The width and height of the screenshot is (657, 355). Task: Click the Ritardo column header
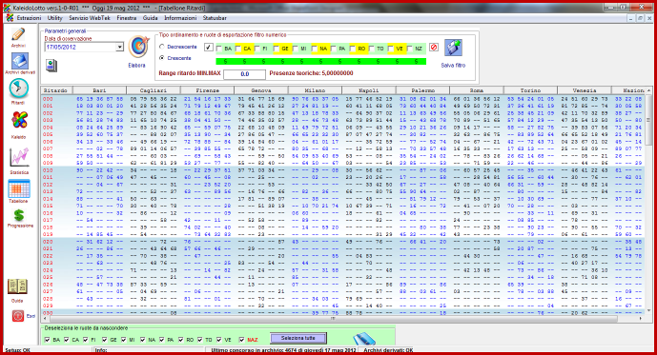pyautogui.click(x=56, y=90)
